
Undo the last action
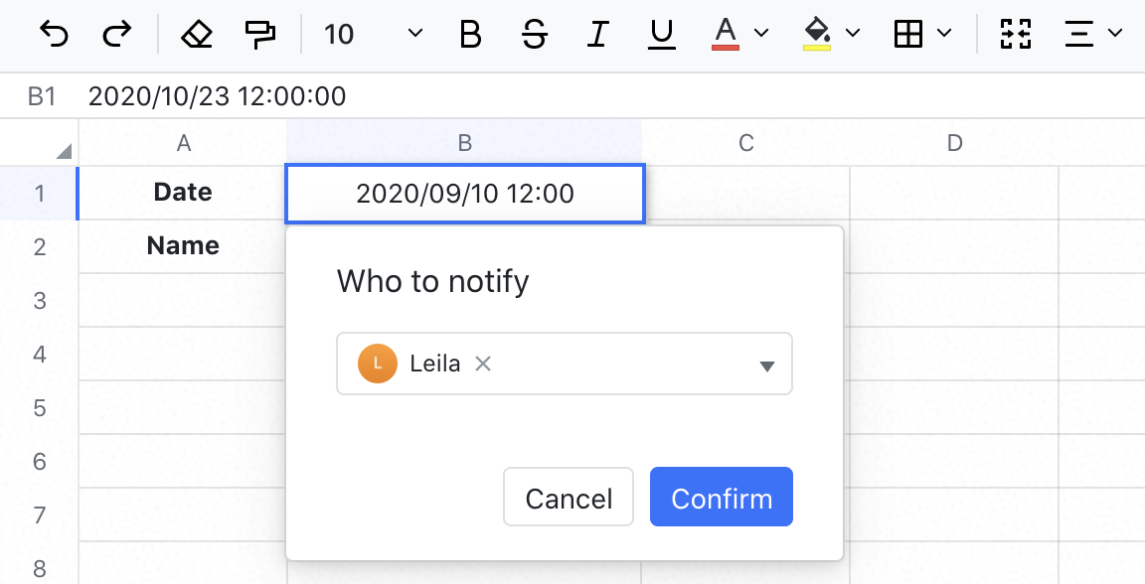tap(55, 35)
